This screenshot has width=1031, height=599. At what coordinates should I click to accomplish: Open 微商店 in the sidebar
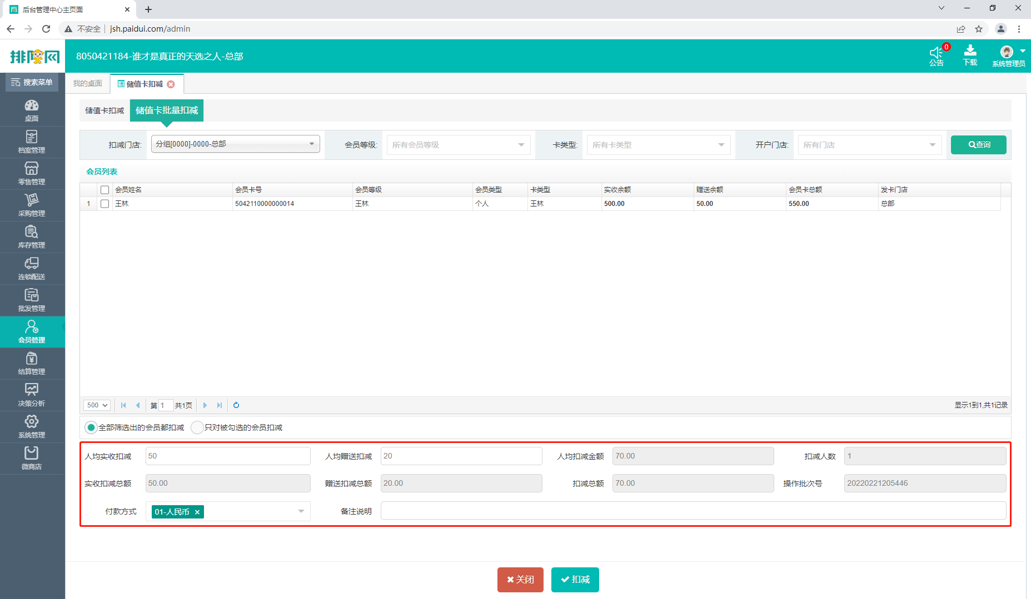coord(32,459)
